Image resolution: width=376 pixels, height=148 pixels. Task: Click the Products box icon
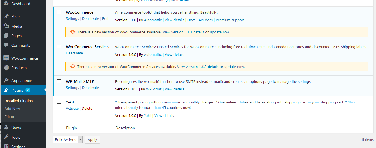click(6, 68)
